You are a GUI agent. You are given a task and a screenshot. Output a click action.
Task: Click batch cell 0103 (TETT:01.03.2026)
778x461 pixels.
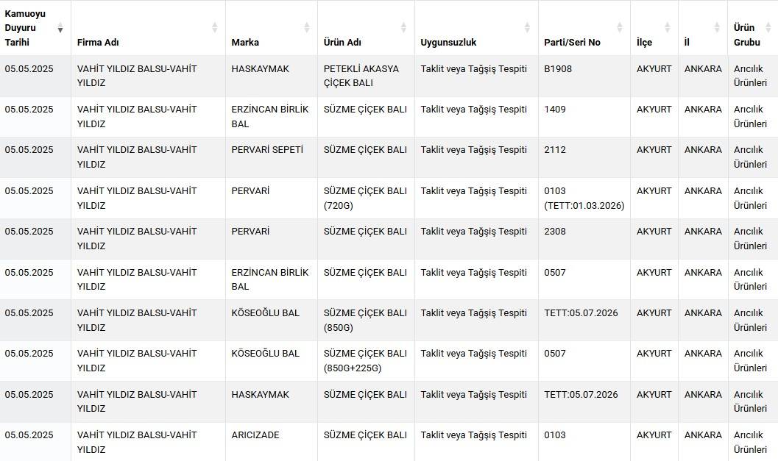tap(584, 198)
